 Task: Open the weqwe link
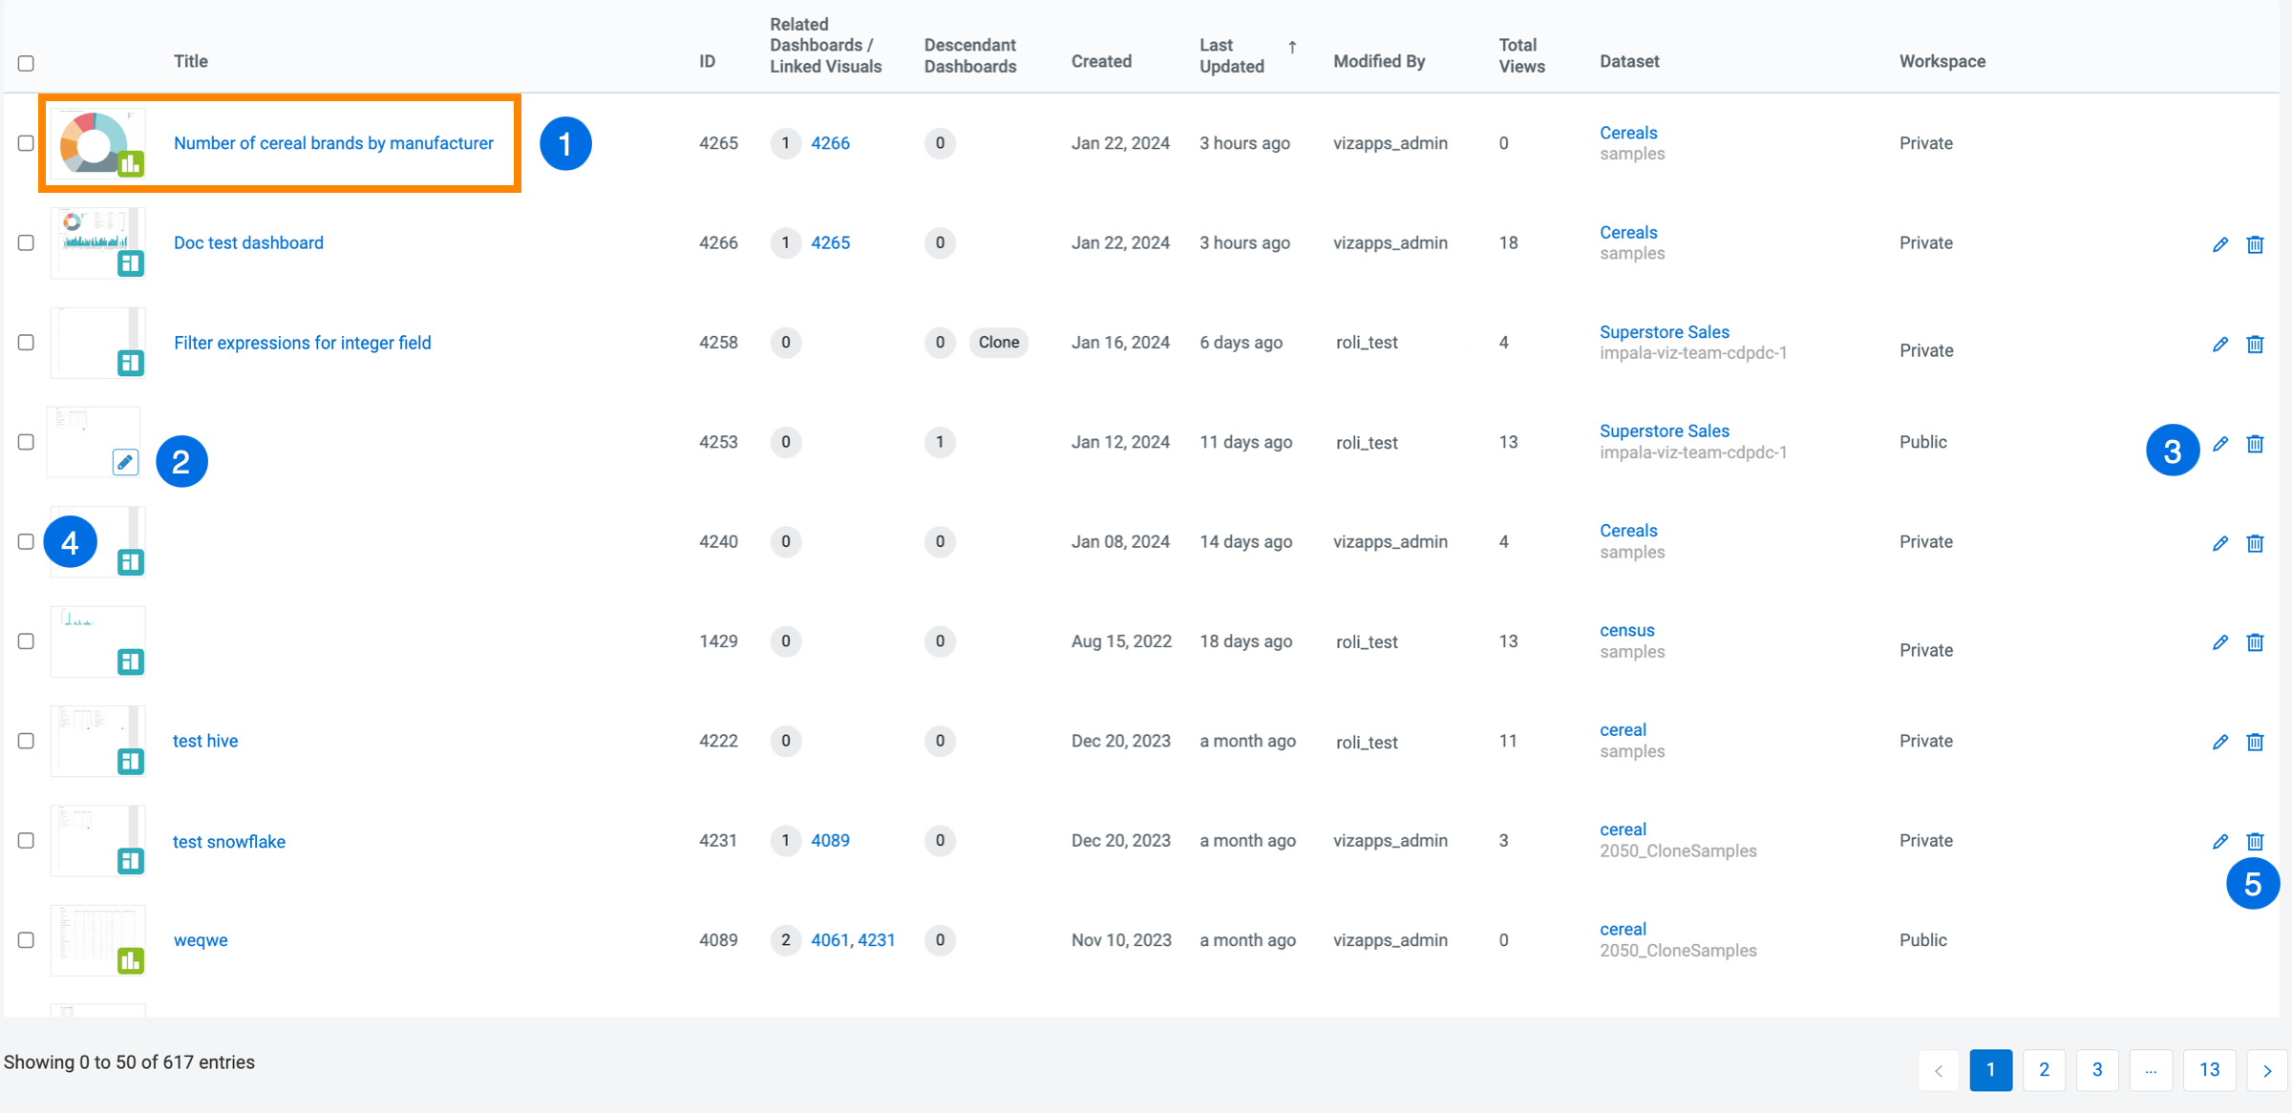201,940
